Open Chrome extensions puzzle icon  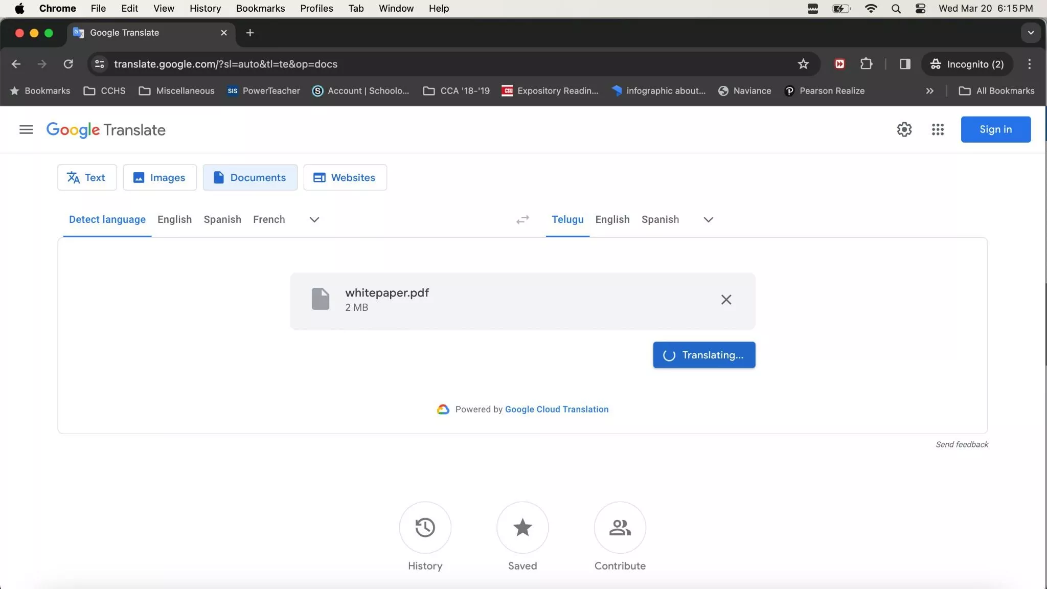point(867,64)
